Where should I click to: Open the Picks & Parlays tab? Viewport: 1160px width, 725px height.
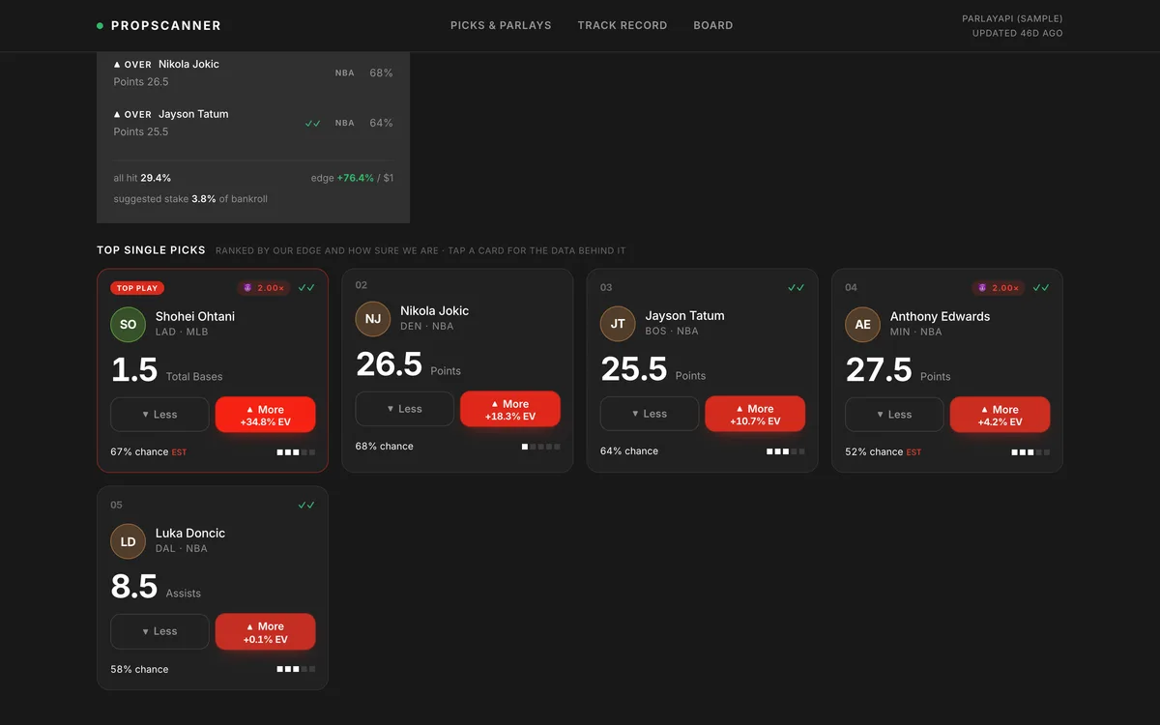[501, 25]
